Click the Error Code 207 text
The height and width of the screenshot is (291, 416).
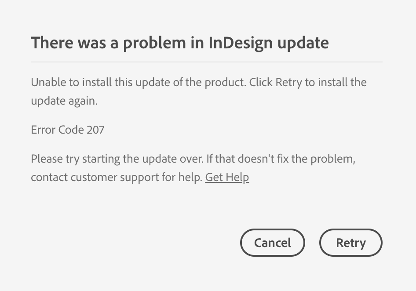coord(67,129)
